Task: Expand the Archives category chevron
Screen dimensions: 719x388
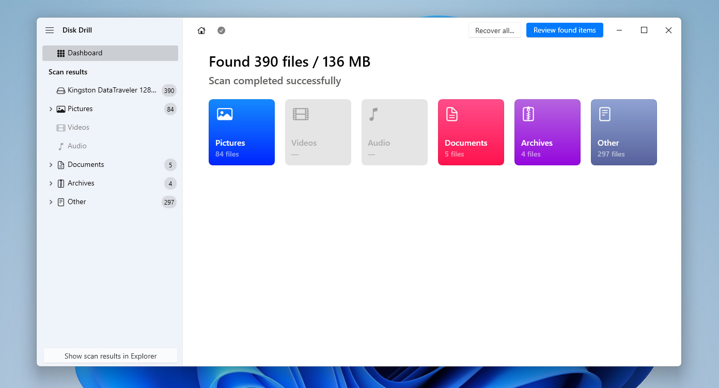Action: click(51, 183)
